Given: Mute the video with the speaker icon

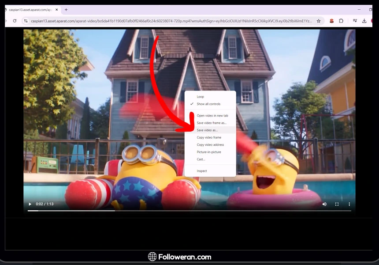Looking at the screenshot, I should [x=324, y=204].
